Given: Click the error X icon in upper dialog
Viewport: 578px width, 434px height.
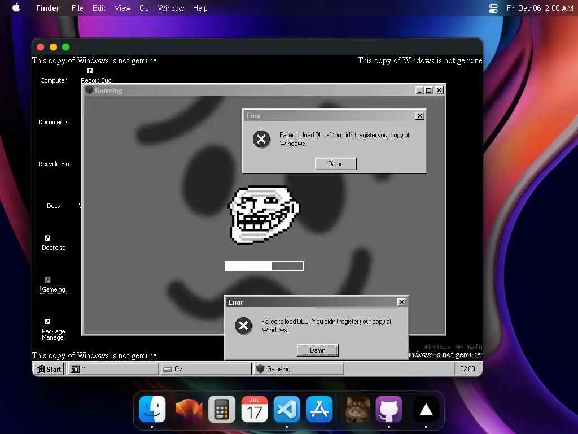Looking at the screenshot, I should coord(261,139).
